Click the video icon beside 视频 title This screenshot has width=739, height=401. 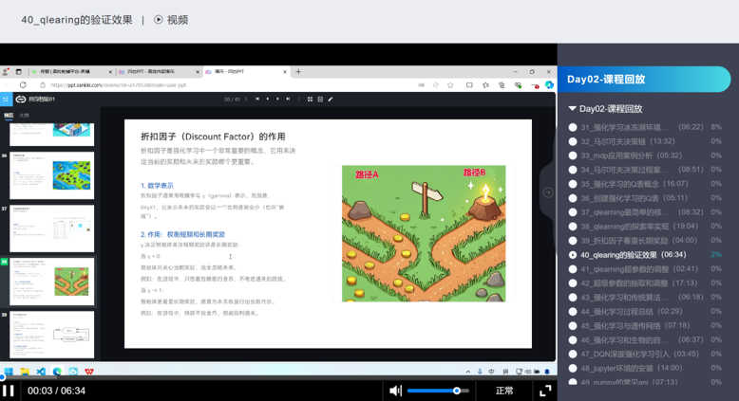tap(159, 20)
